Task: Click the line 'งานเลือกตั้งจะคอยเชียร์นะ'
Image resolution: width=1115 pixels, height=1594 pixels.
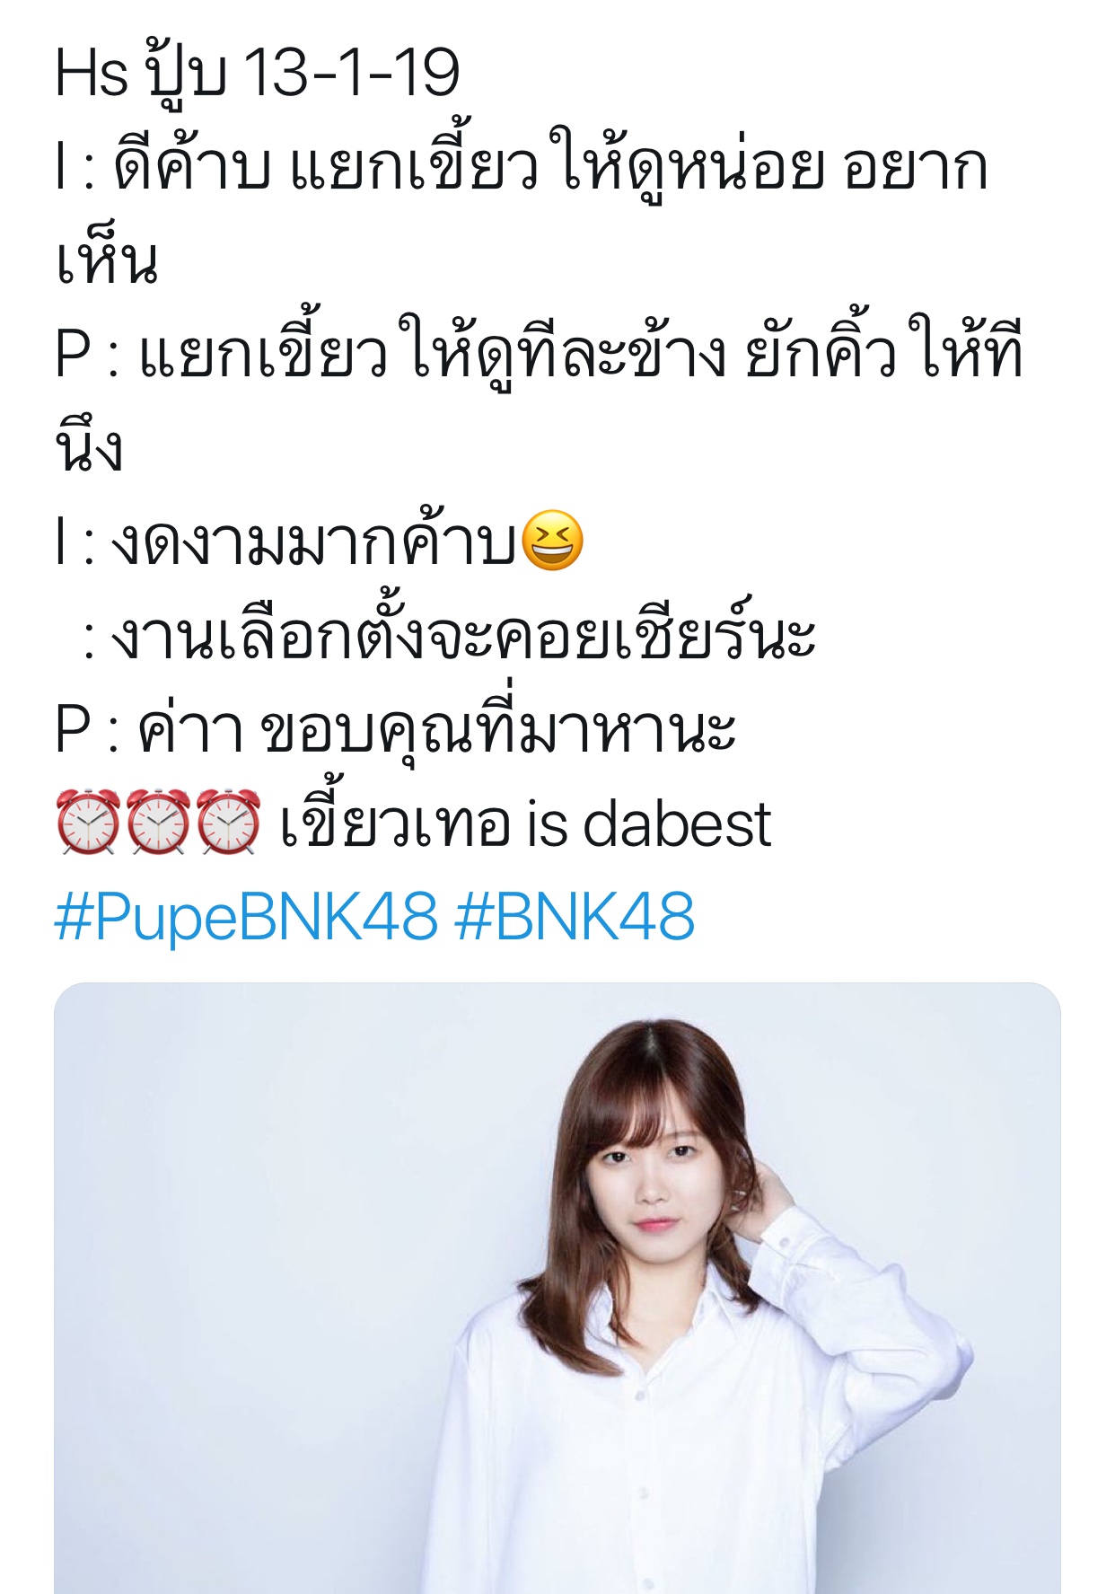Action: pos(463,634)
